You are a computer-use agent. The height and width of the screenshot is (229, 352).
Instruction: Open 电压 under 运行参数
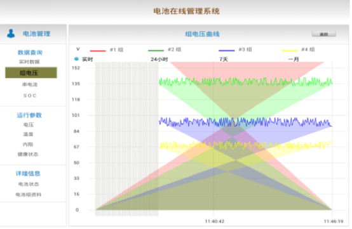tap(29, 125)
